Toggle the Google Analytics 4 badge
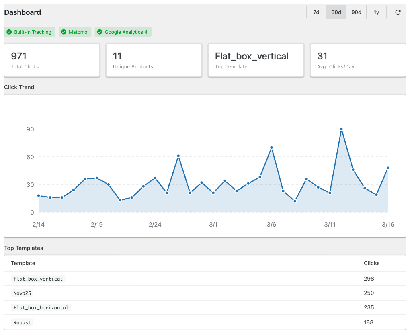410x334 pixels. pos(123,32)
